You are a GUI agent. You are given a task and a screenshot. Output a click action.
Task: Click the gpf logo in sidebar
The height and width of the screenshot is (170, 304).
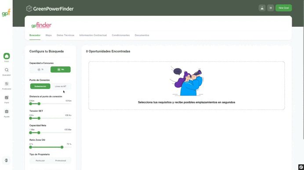point(6,13)
